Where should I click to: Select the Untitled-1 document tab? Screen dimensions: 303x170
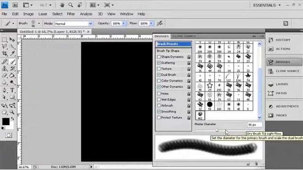point(52,32)
